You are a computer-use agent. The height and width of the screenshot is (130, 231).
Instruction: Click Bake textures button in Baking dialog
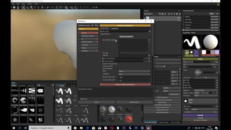coord(134,102)
